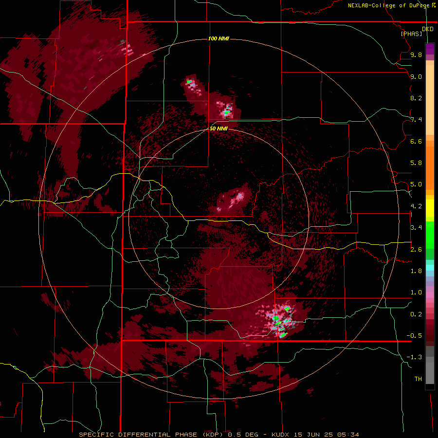Click the 7.4 legend value
This screenshot has width=438, height=438.
point(416,120)
